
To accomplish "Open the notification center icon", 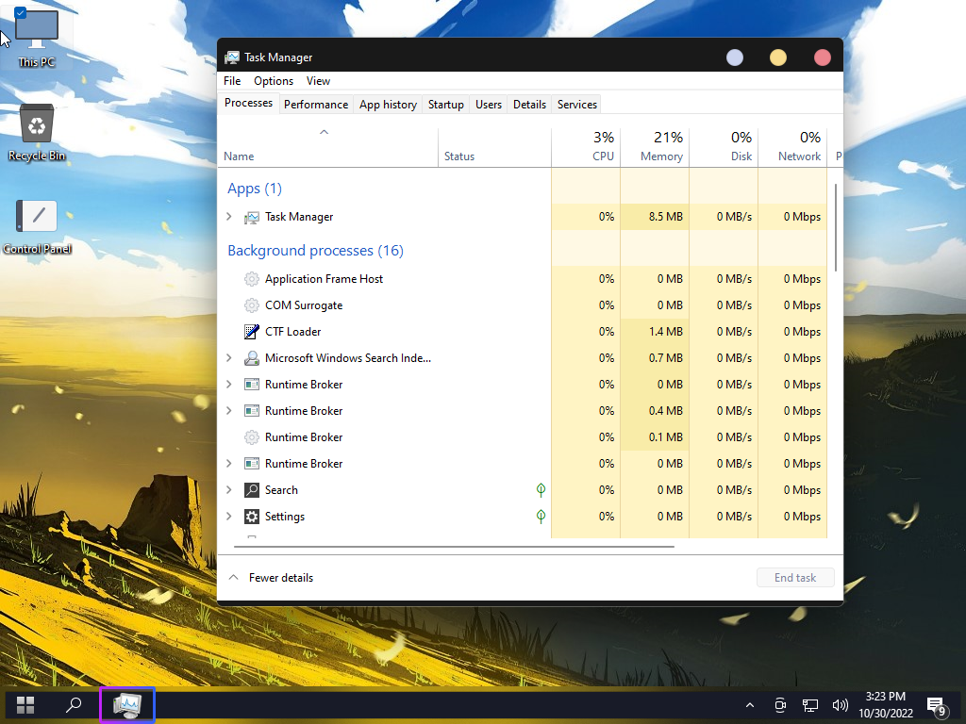I will [937, 706].
